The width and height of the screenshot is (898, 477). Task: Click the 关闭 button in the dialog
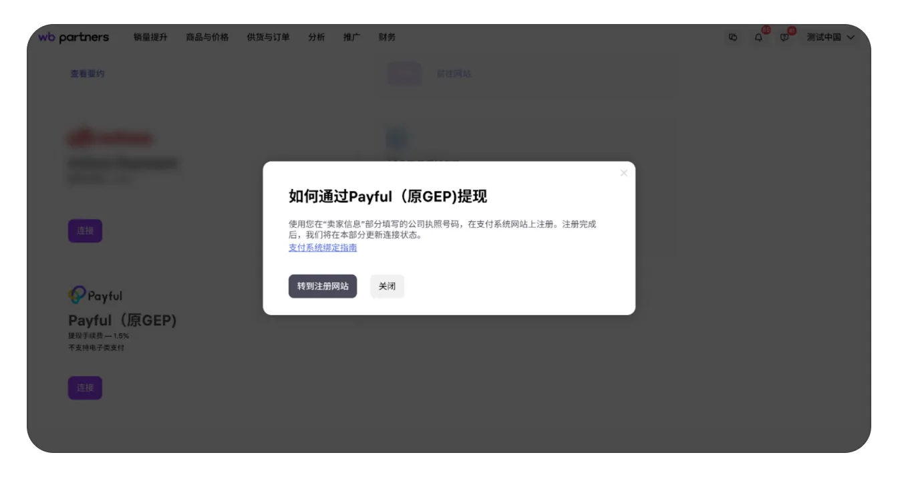coord(387,286)
